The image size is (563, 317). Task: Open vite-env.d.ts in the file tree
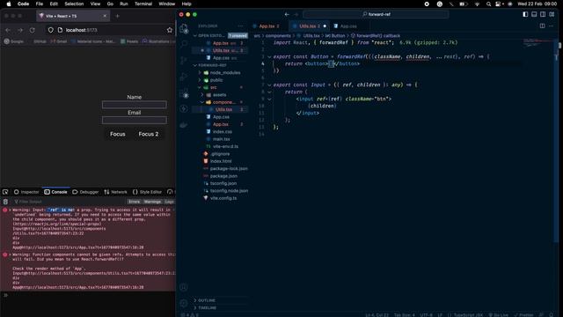point(225,146)
